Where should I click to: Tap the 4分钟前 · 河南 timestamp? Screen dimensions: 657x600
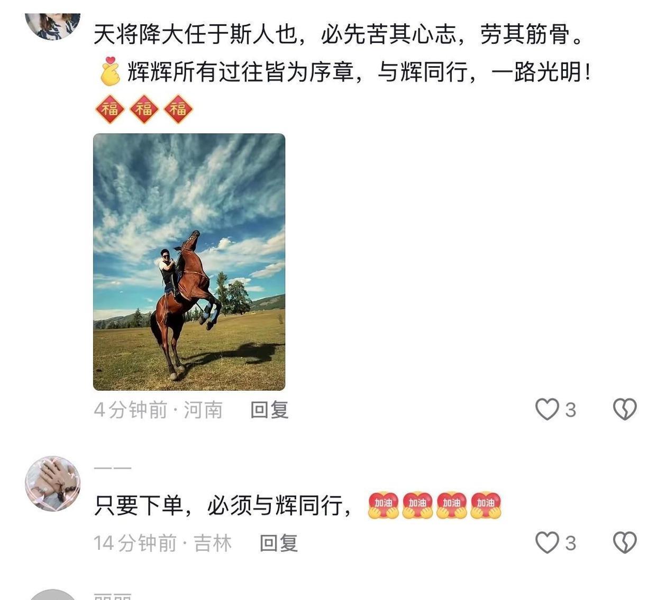158,410
